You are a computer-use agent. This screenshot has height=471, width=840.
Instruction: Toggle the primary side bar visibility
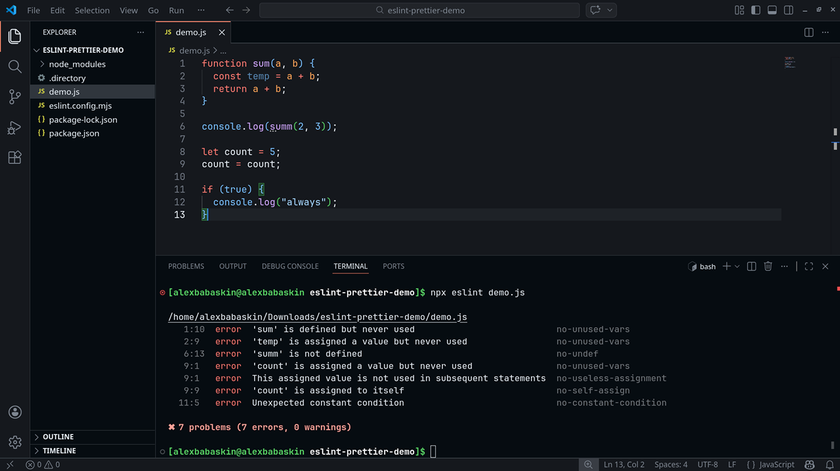click(x=756, y=10)
